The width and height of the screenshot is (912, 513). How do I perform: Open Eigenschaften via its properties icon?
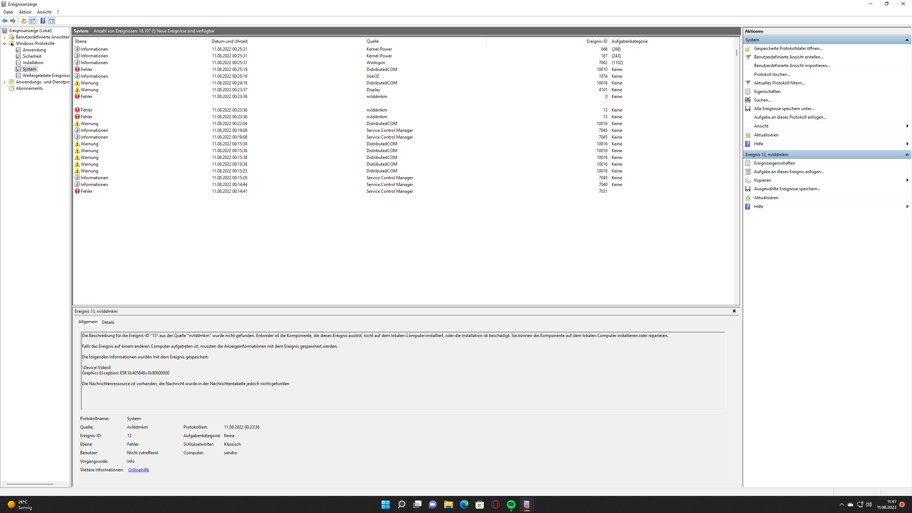pyautogui.click(x=747, y=91)
